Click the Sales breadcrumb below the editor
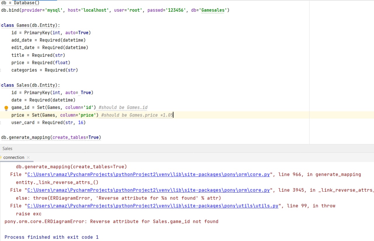The height and width of the screenshot is (241, 374). point(7,148)
